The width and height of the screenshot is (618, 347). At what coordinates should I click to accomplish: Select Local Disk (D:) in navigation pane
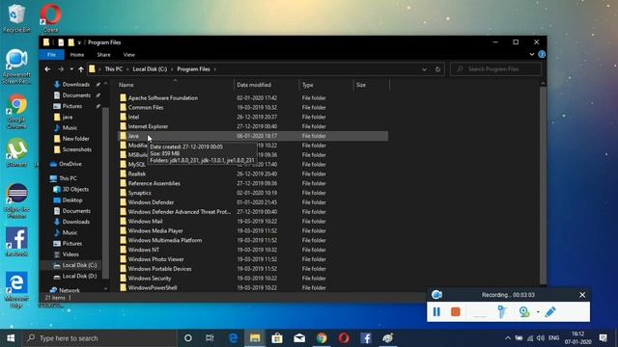(79, 277)
